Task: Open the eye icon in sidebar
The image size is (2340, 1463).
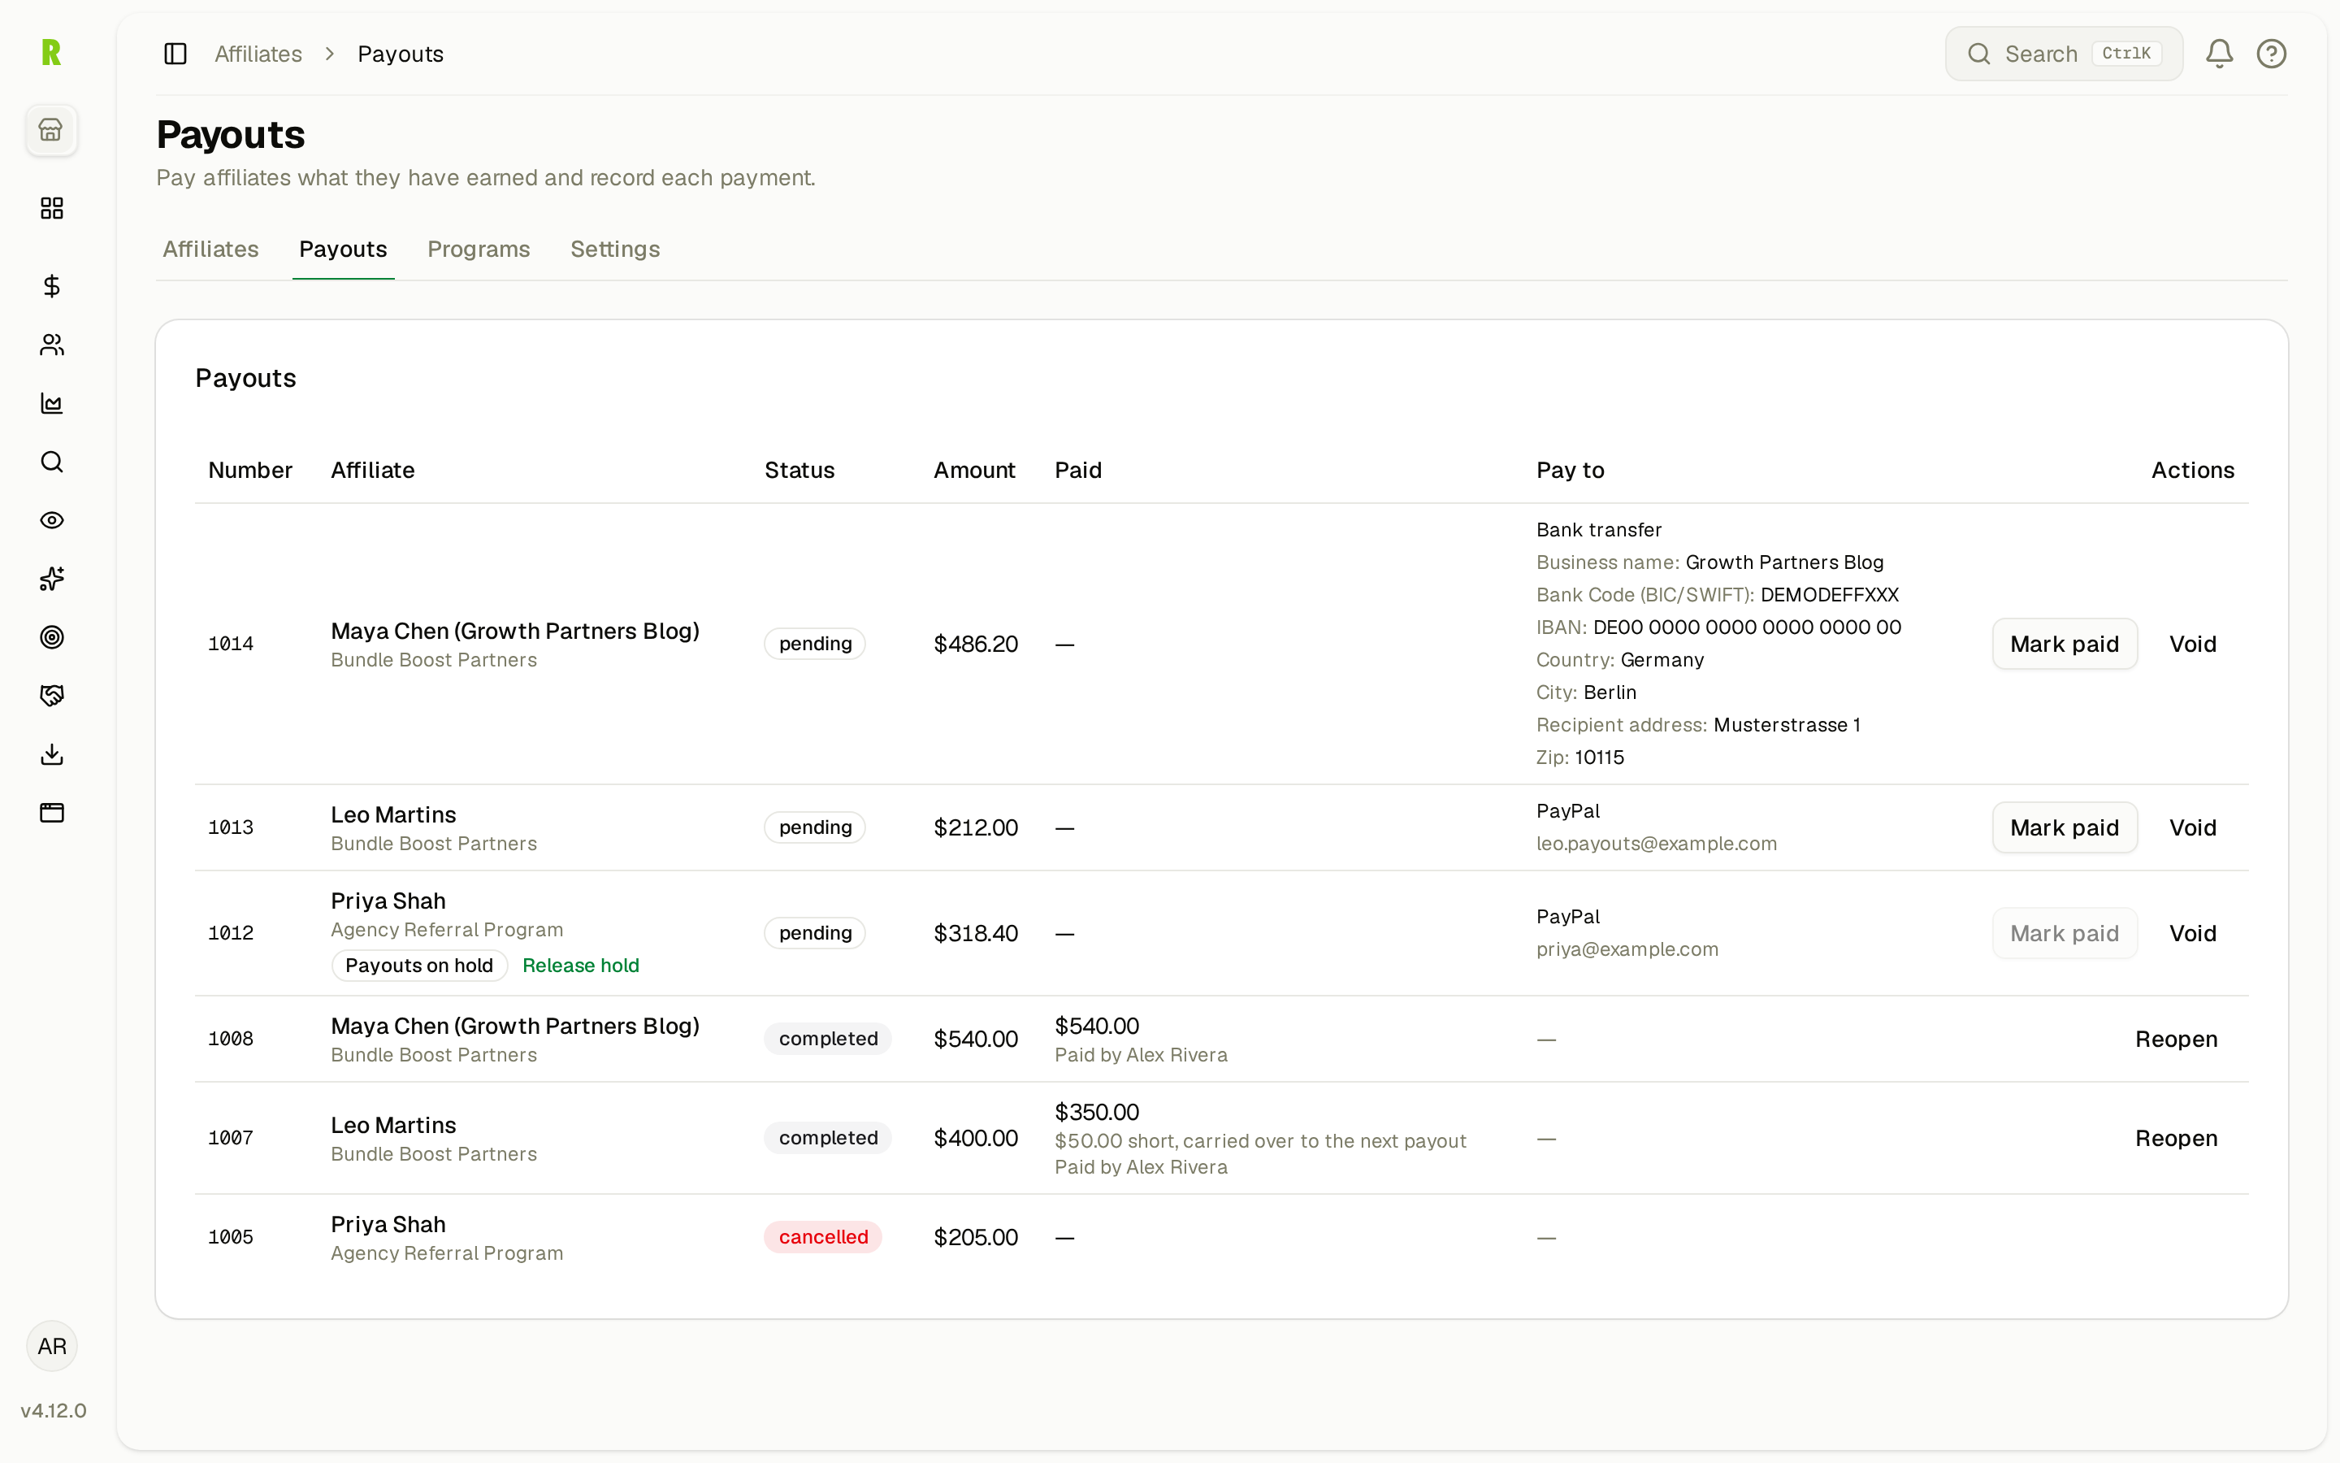Action: point(52,519)
